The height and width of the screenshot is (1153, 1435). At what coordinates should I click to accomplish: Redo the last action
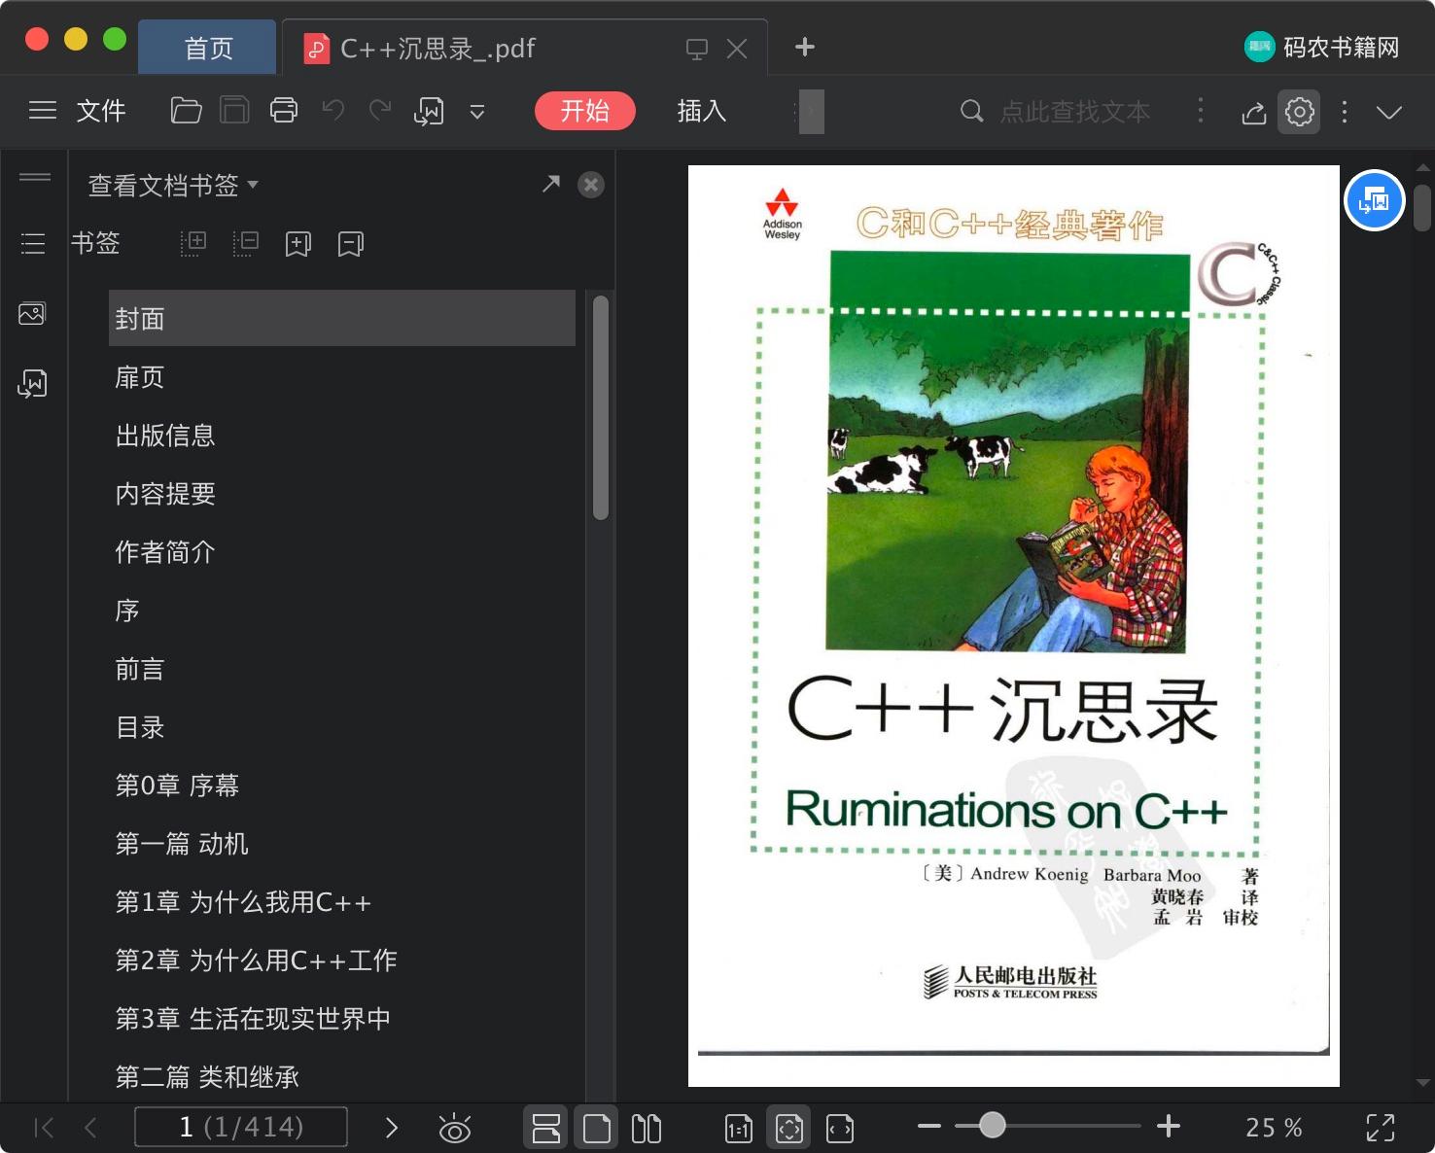point(380,110)
